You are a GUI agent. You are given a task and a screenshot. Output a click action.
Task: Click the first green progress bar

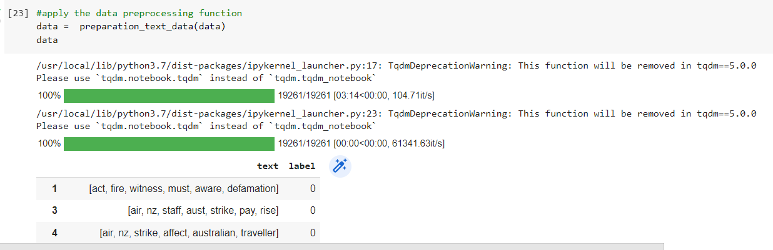click(169, 96)
